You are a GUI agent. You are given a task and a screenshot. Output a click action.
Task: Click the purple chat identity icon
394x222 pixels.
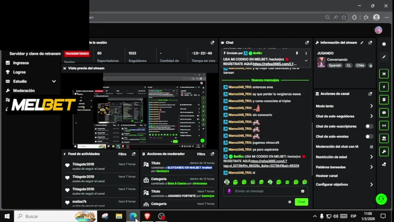(229, 191)
